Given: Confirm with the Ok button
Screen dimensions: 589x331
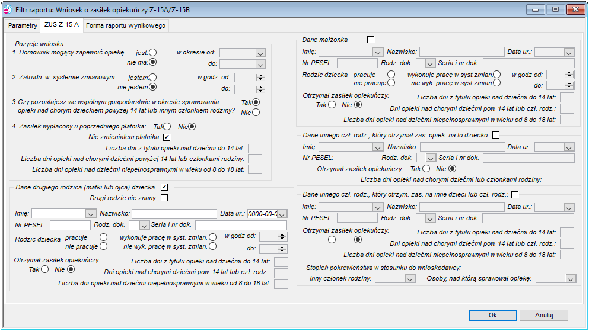Looking at the screenshot, I should [x=492, y=315].
